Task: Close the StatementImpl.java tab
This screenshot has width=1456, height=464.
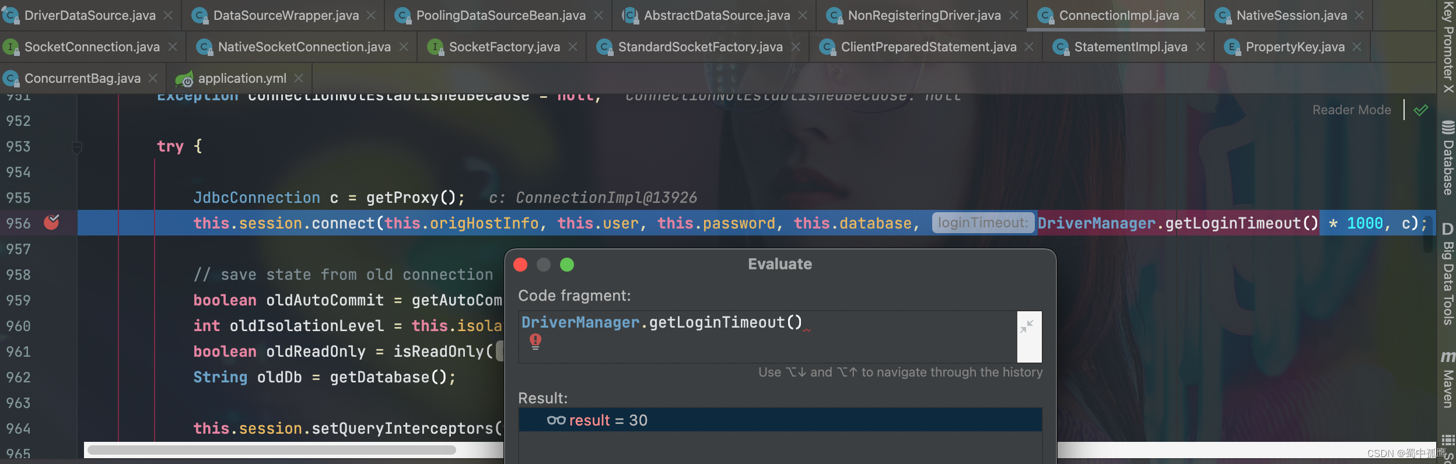Action: (x=1200, y=47)
